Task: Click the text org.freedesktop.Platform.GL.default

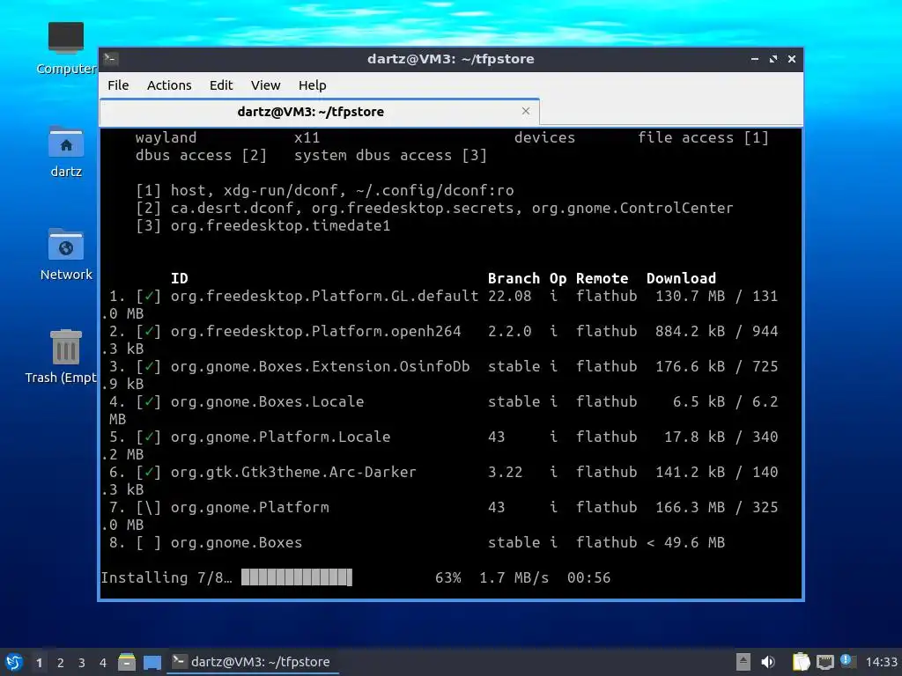Action: point(324,296)
